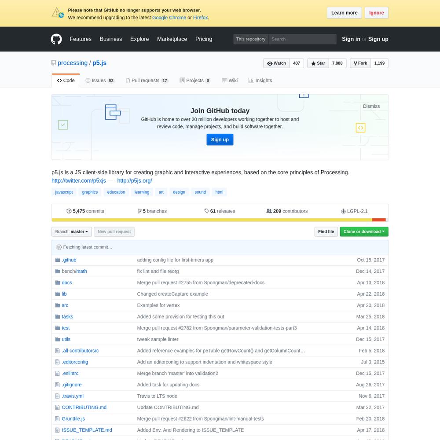Screen dimensions: 440x440
Task: Open the Issues tab
Action: pos(100,81)
